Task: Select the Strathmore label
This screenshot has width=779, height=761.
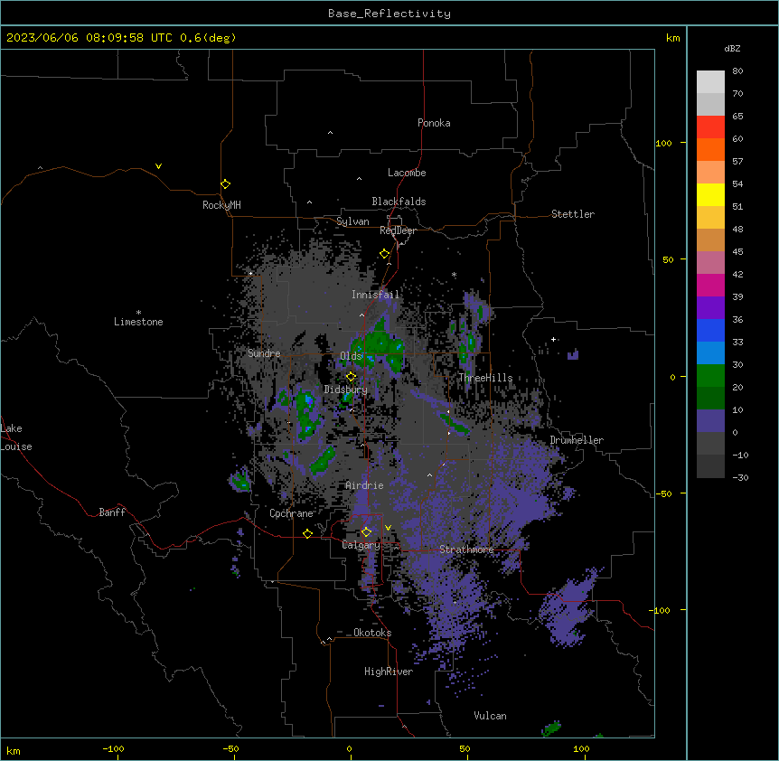Action: 466,550
